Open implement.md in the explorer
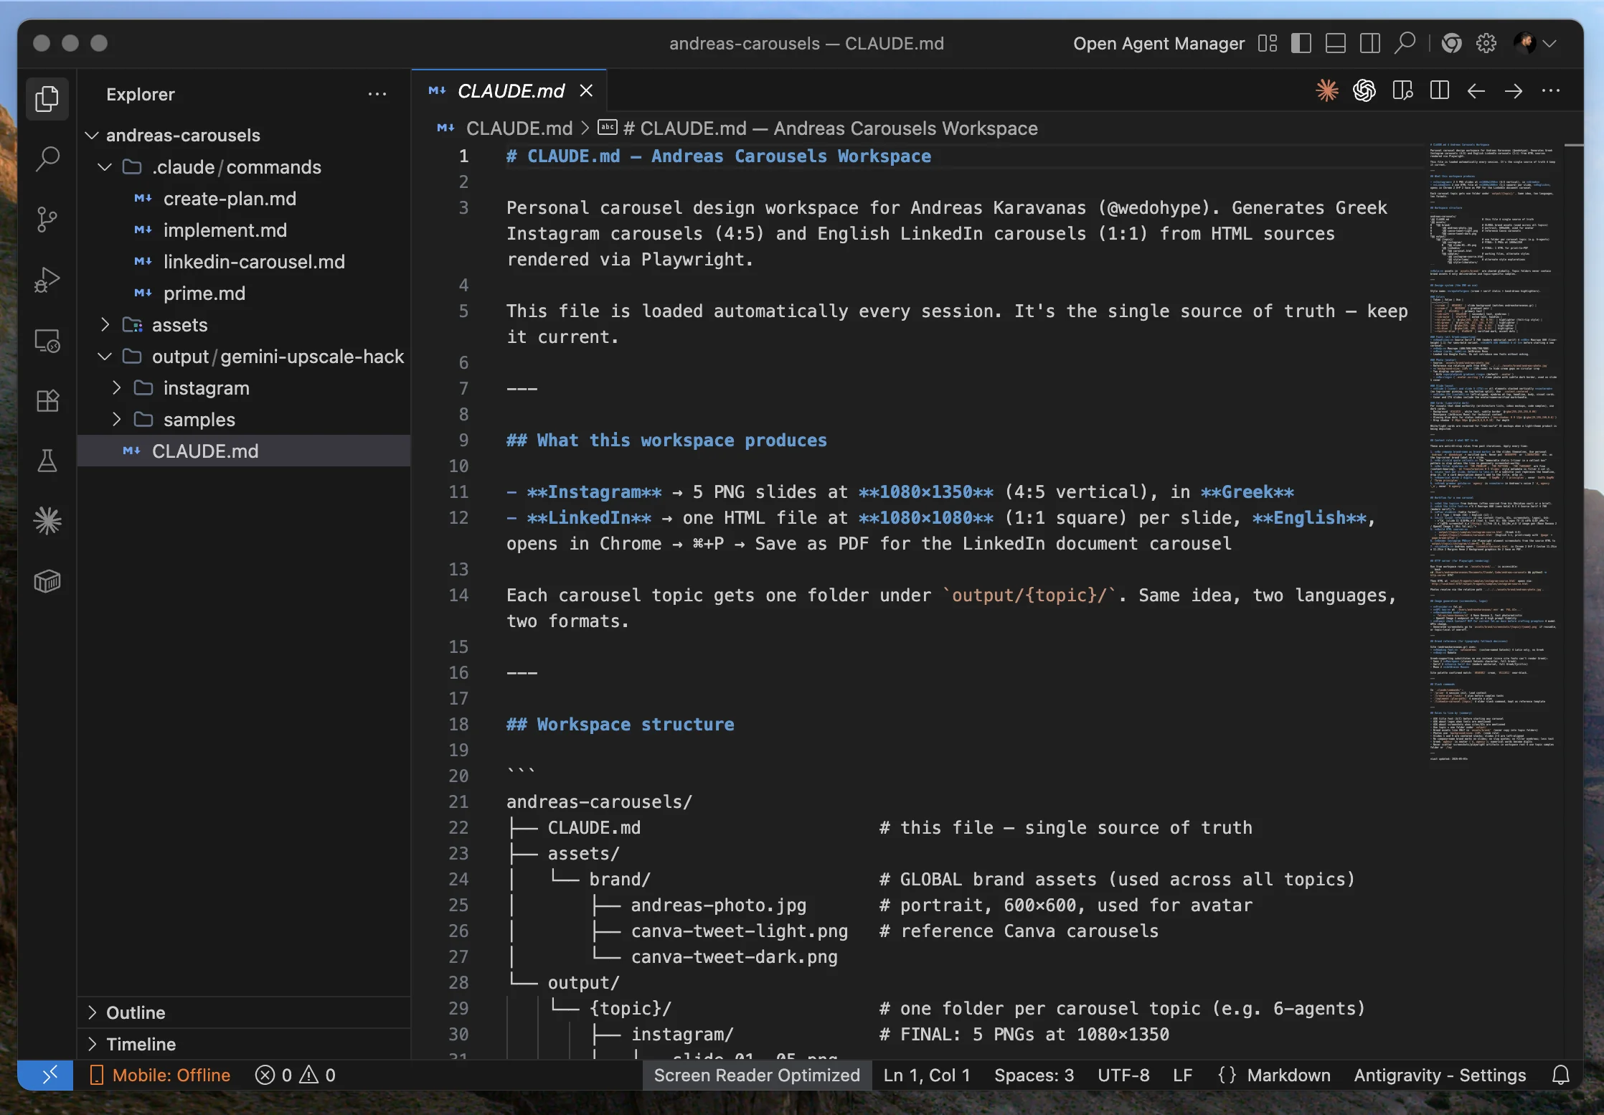 point(225,230)
